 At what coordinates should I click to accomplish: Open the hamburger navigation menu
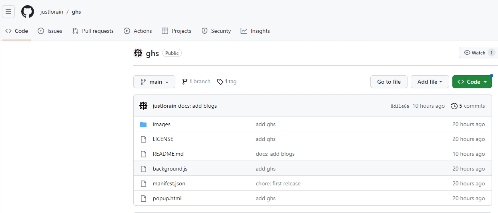pyautogui.click(x=8, y=12)
